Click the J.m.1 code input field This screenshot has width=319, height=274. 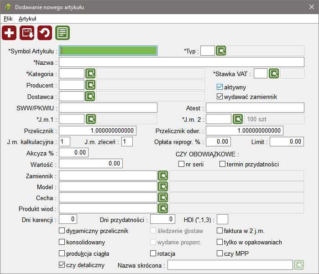(72, 119)
